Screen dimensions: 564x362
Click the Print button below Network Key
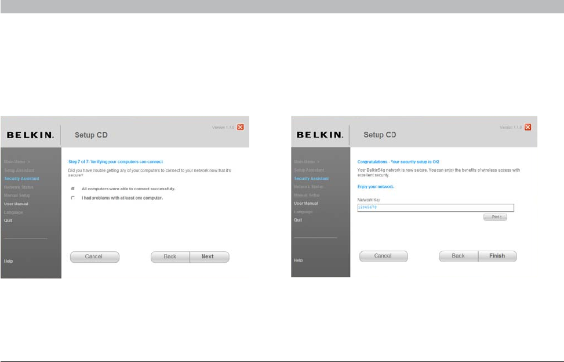(x=495, y=217)
